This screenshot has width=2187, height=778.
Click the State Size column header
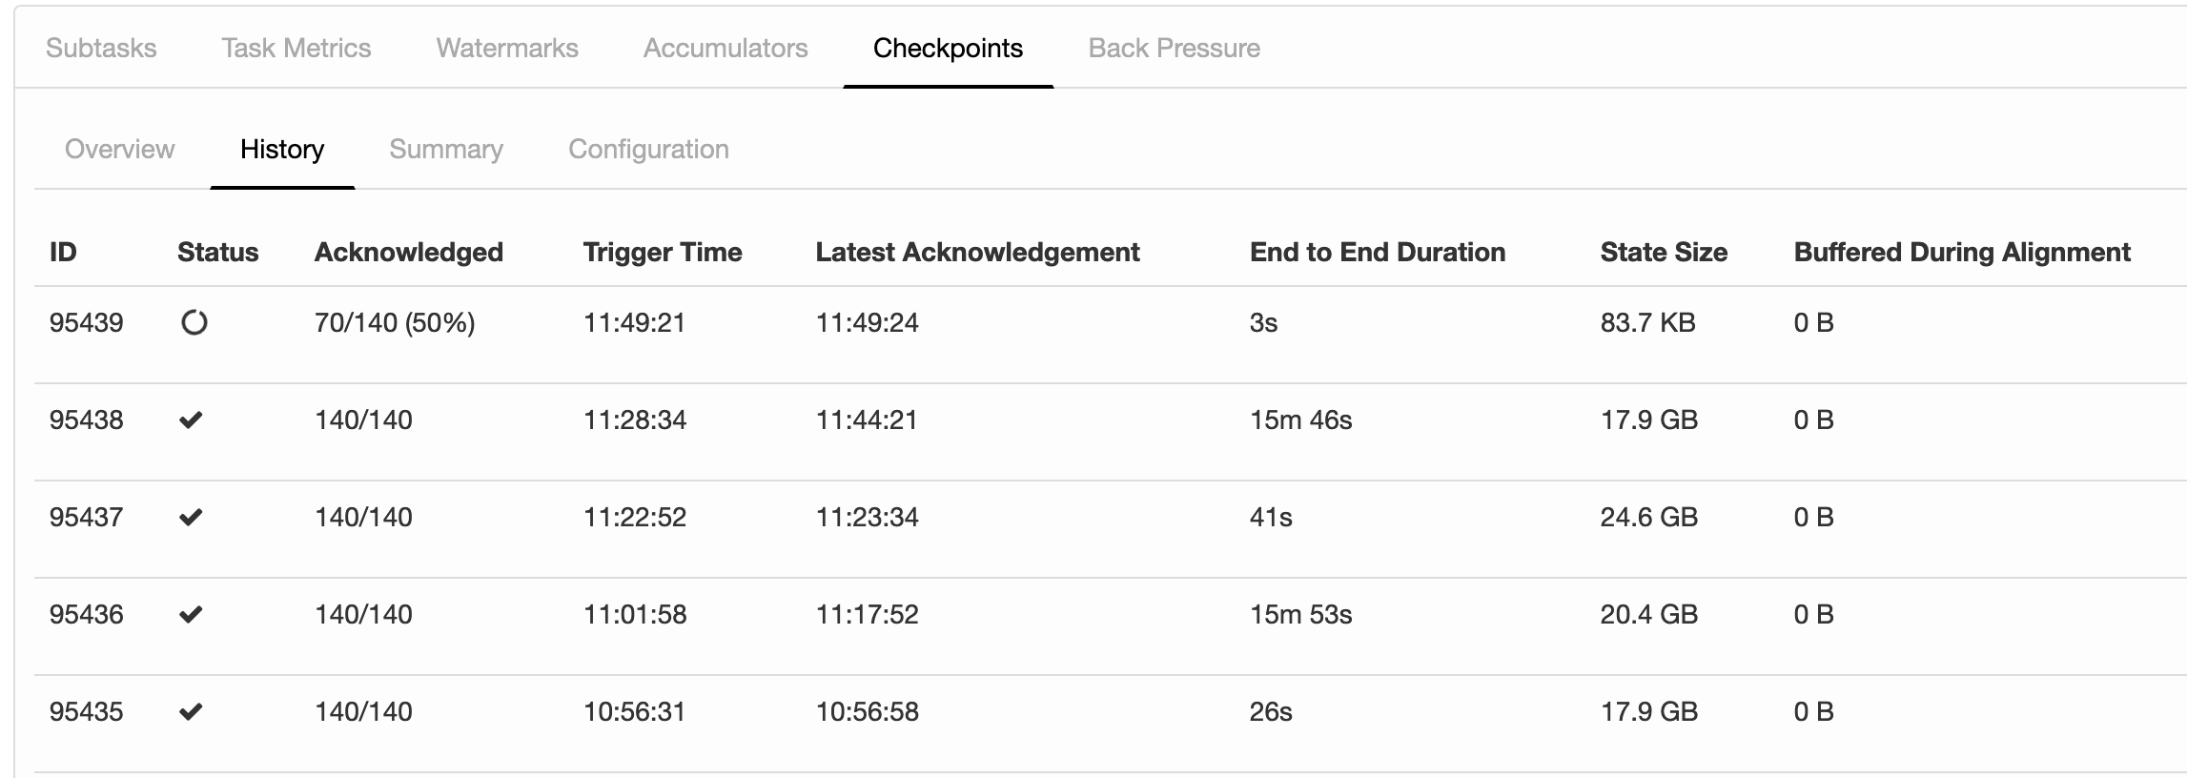click(1664, 253)
